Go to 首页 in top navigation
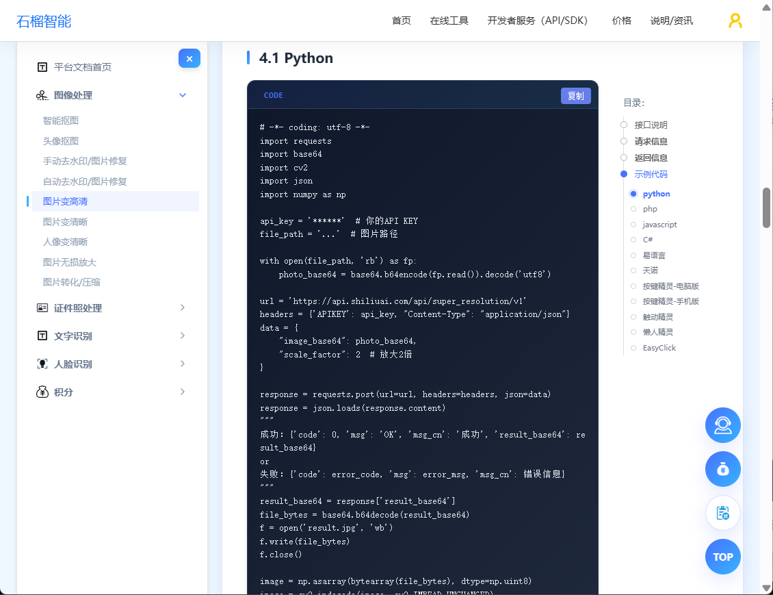 click(402, 21)
